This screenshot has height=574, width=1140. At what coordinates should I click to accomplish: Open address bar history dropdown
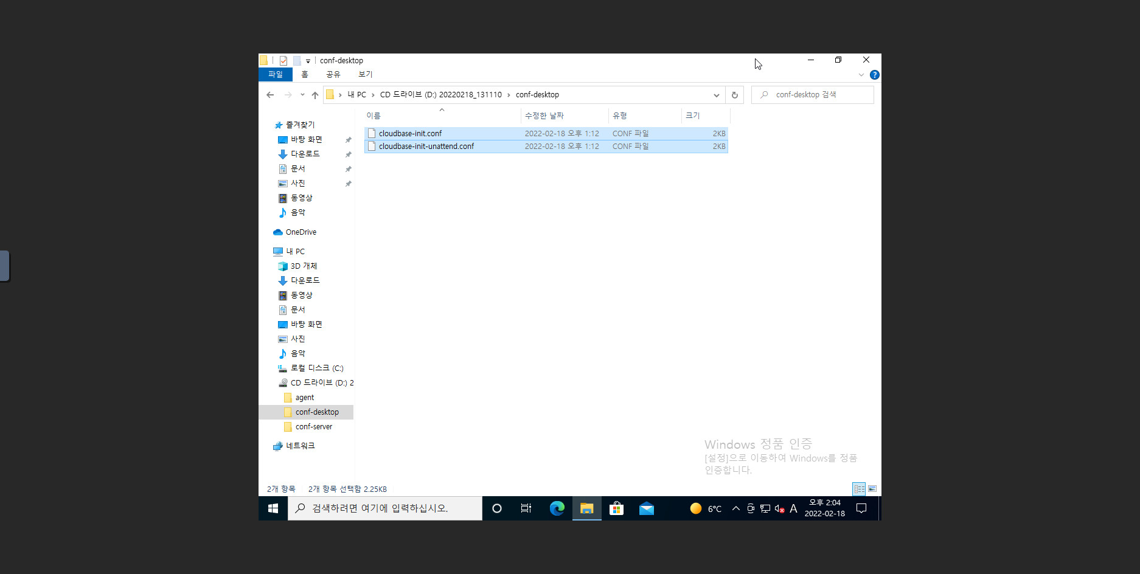[x=717, y=95]
